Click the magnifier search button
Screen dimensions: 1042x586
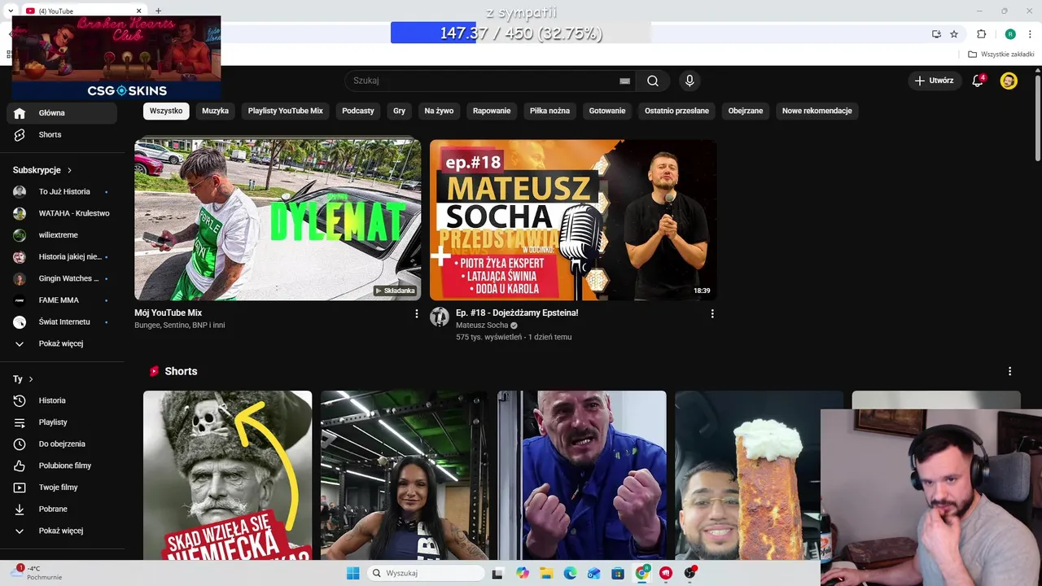653,81
